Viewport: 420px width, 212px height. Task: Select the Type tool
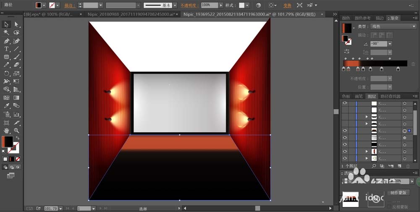(x=6, y=49)
